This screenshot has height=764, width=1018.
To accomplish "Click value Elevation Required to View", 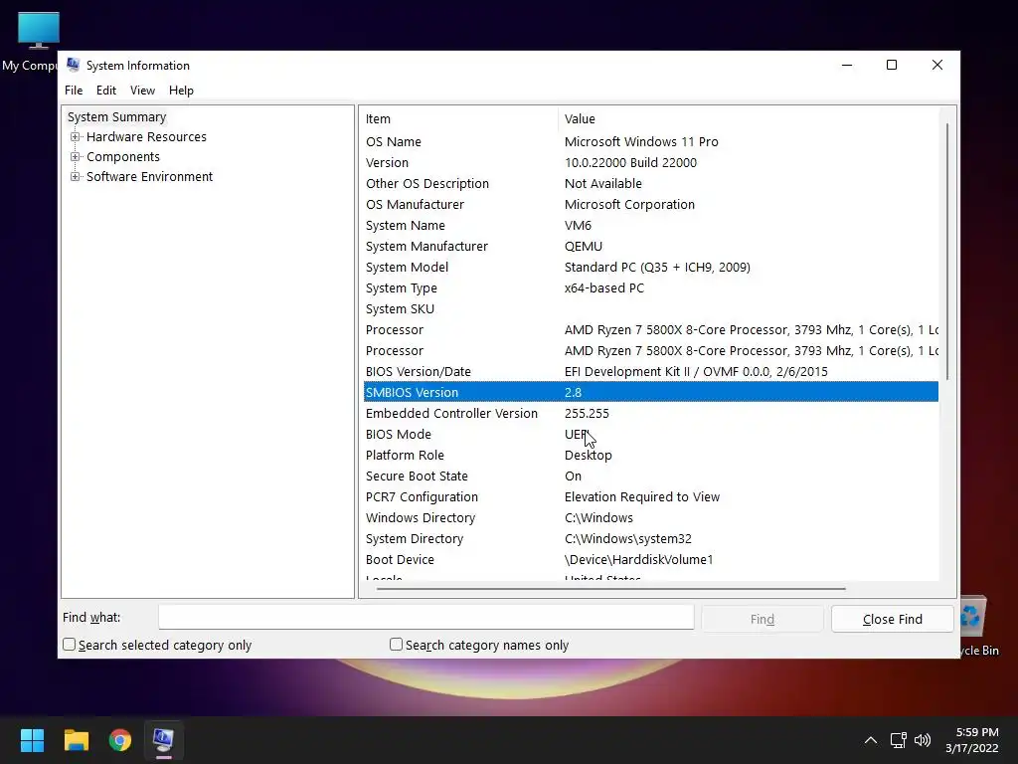I will 642,497.
